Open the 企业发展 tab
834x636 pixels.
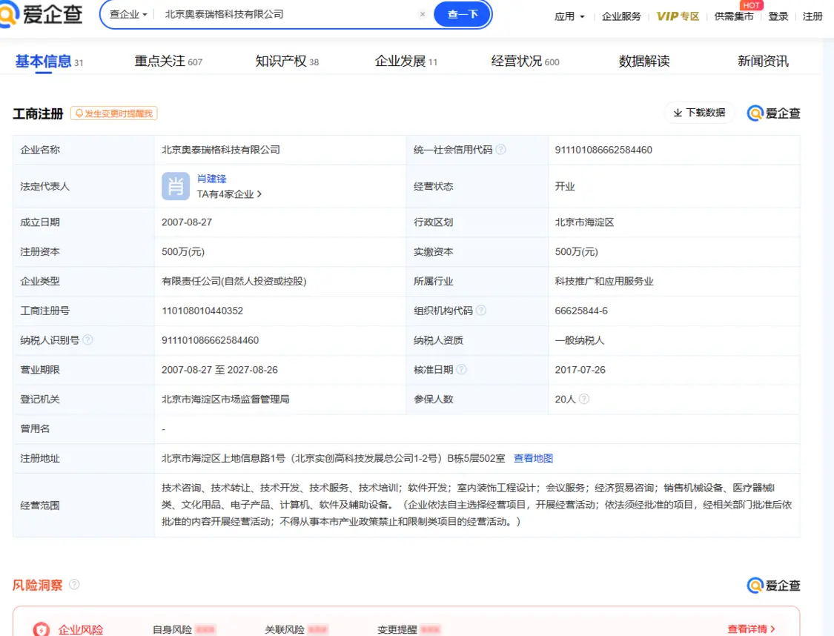click(x=406, y=62)
